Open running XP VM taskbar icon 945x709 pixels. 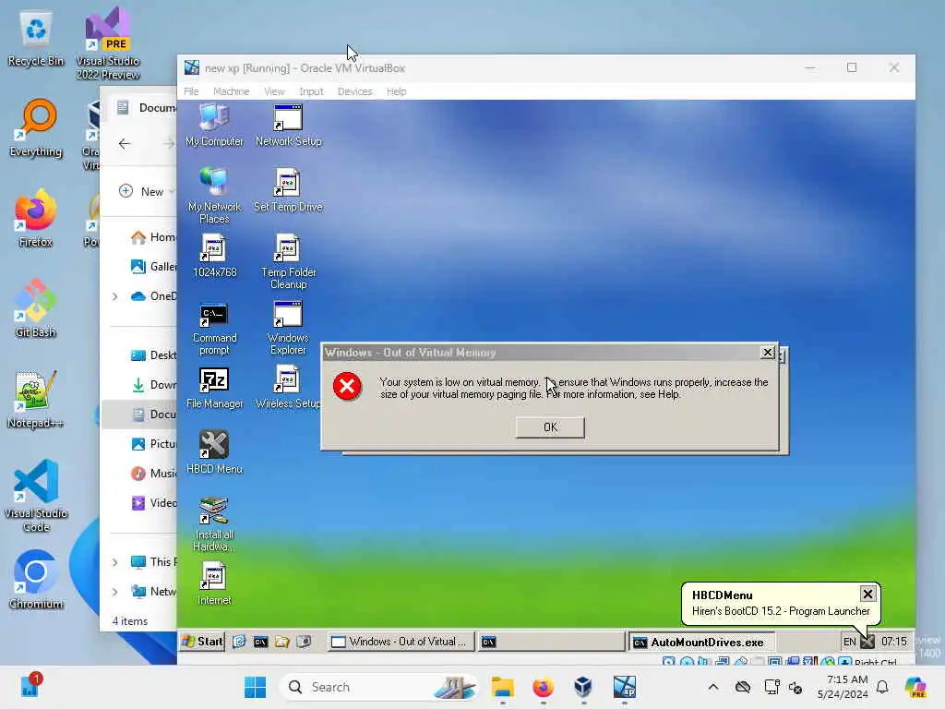[x=625, y=687]
